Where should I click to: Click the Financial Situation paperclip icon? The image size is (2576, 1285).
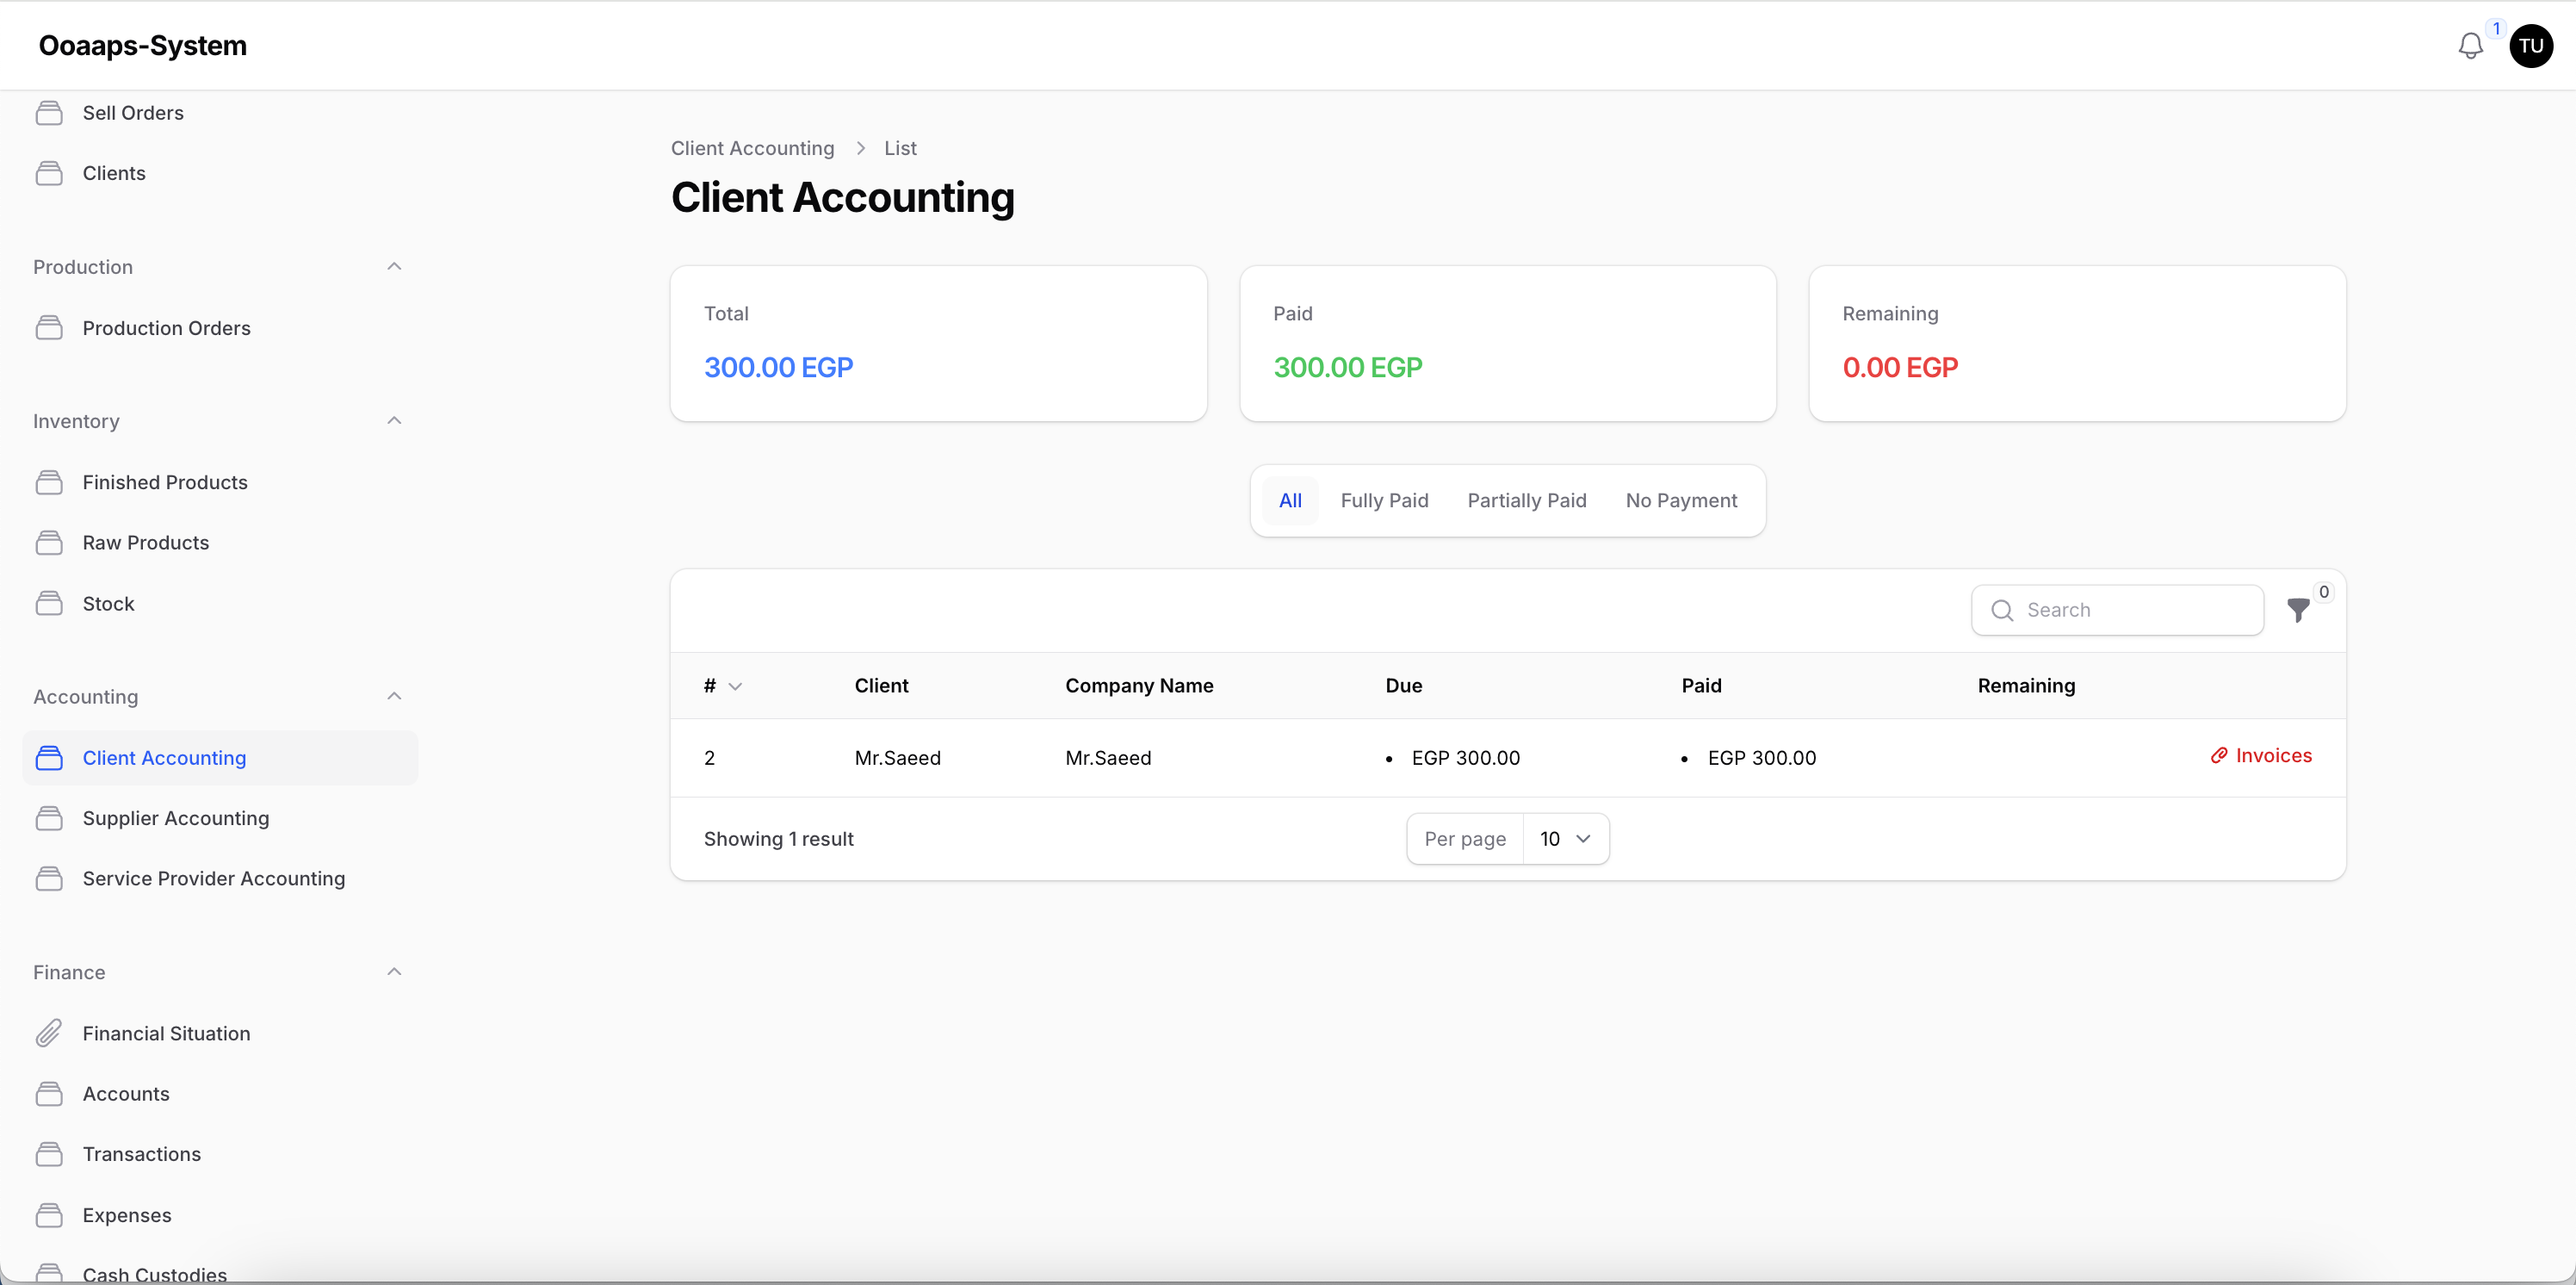pyautogui.click(x=49, y=1033)
